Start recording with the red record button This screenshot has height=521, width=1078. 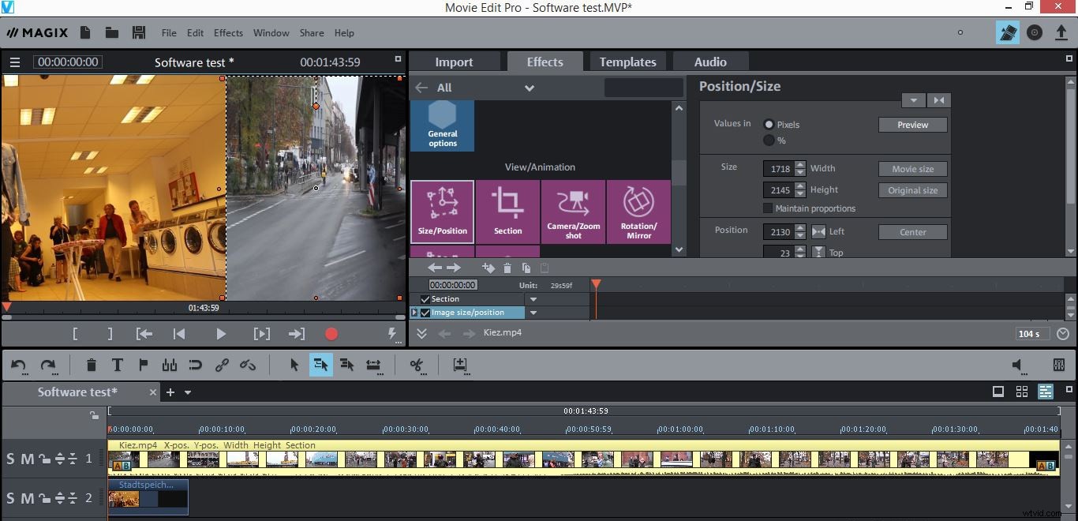point(331,333)
